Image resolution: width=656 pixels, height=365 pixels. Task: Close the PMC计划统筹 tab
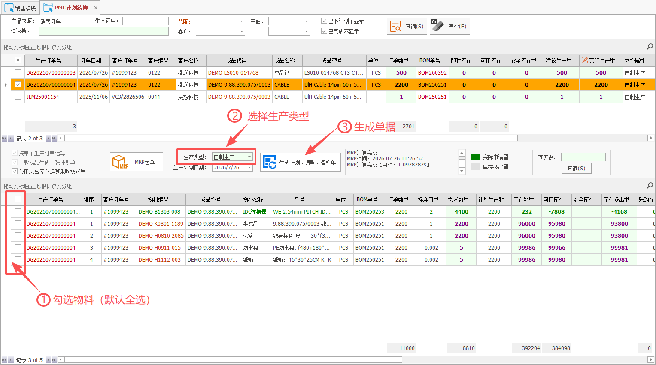click(x=96, y=8)
